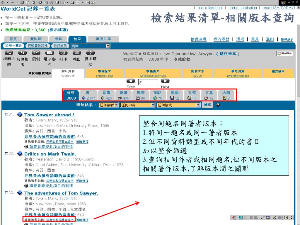This screenshot has height=225, width=300.
Task: Check the box for record 31
Action: tap(6, 115)
